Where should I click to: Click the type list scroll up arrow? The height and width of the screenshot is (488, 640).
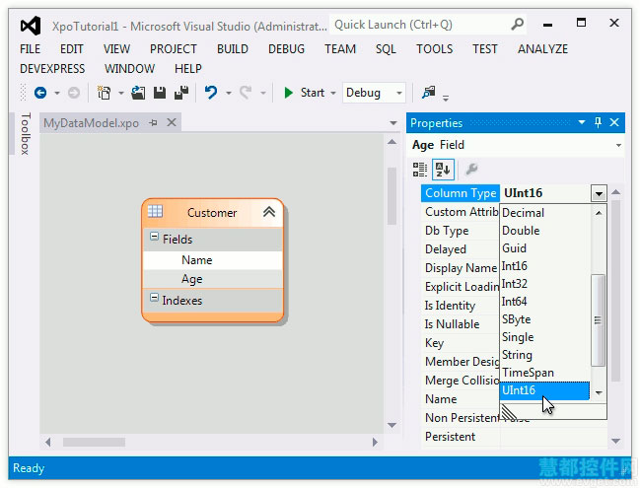pyautogui.click(x=599, y=213)
